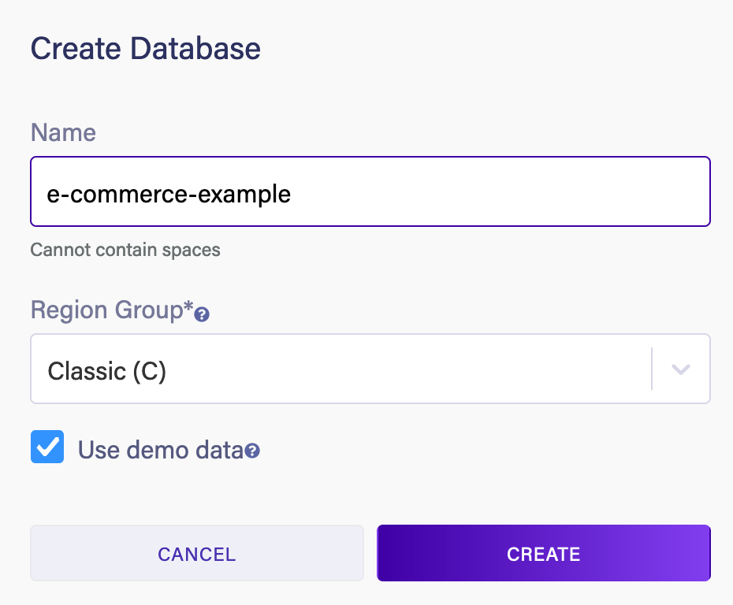
Task: Uncheck the Use demo data checkbox
Action: pyautogui.click(x=47, y=447)
